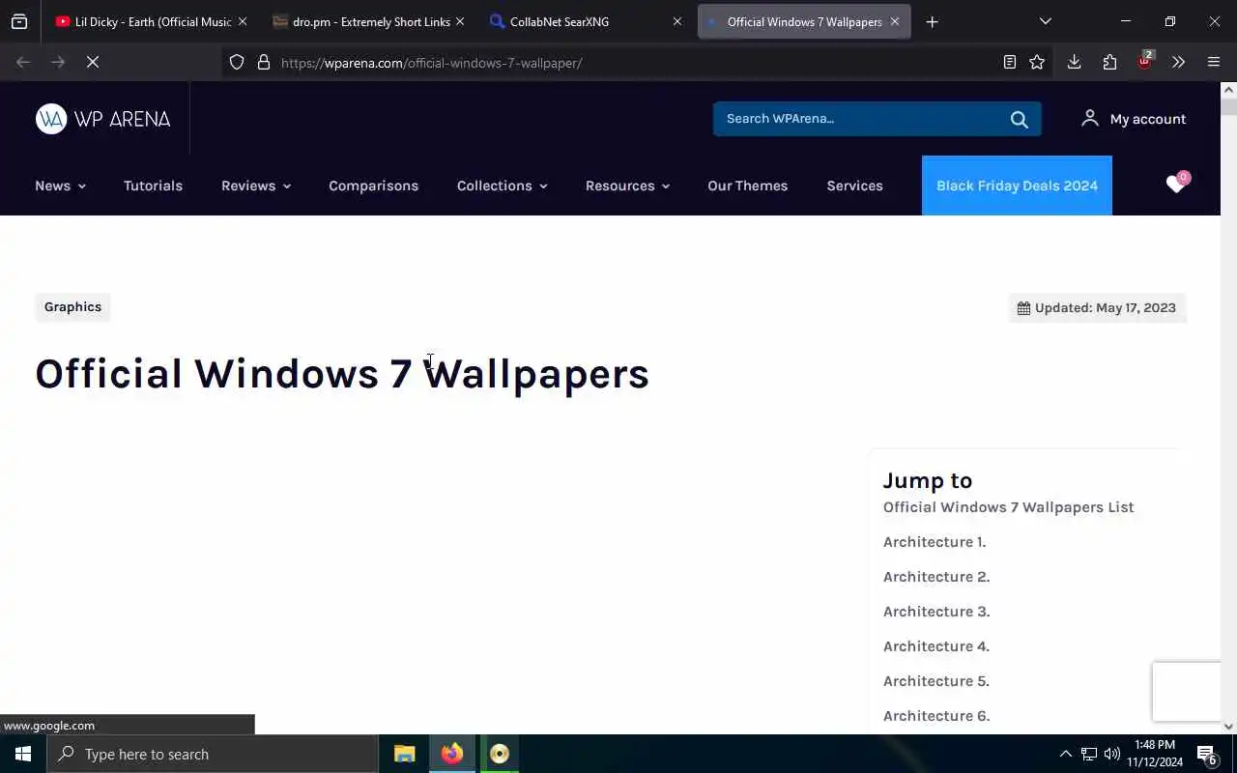Viewport: 1237px width, 773px height.
Task: Click the Updated: May 17, 2023 label
Action: [1097, 307]
